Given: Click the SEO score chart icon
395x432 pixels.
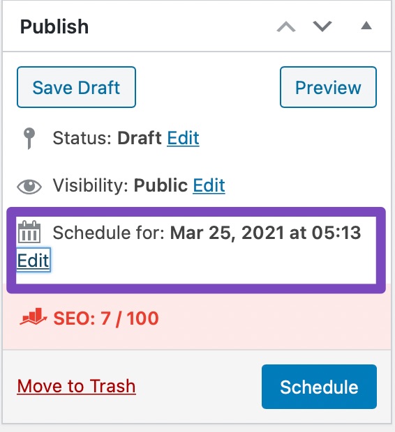Looking at the screenshot, I should pyautogui.click(x=33, y=317).
